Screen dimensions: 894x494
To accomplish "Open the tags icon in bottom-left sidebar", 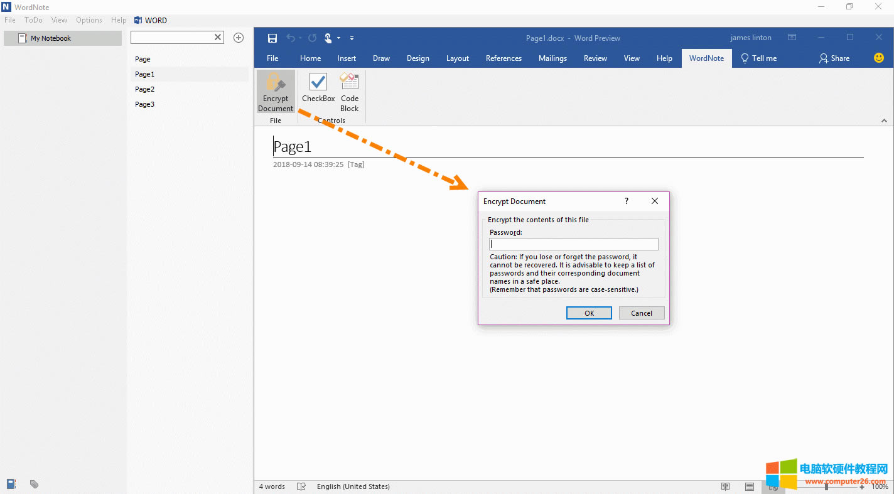I will [35, 484].
